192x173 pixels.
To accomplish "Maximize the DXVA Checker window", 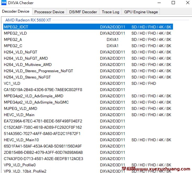I will tap(173, 3).
